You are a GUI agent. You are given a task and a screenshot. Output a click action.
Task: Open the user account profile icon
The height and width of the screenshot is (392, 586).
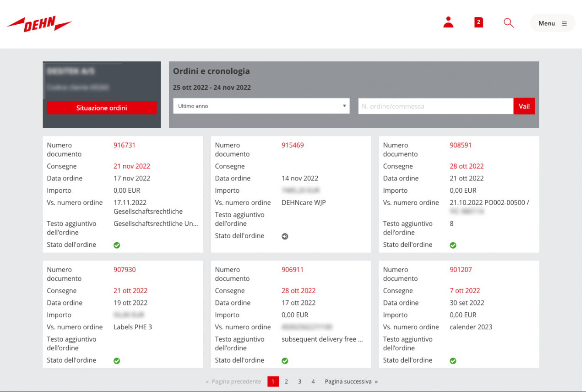[448, 22]
